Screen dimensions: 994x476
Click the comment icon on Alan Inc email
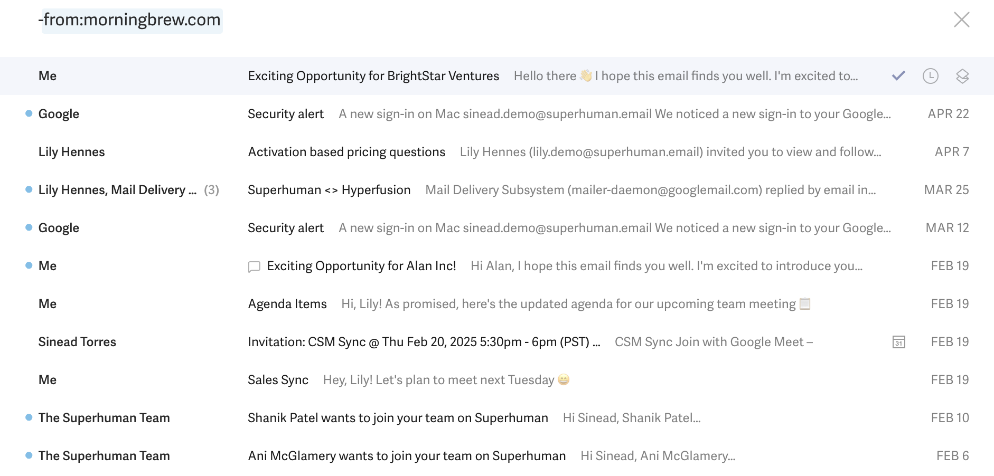[x=254, y=266]
